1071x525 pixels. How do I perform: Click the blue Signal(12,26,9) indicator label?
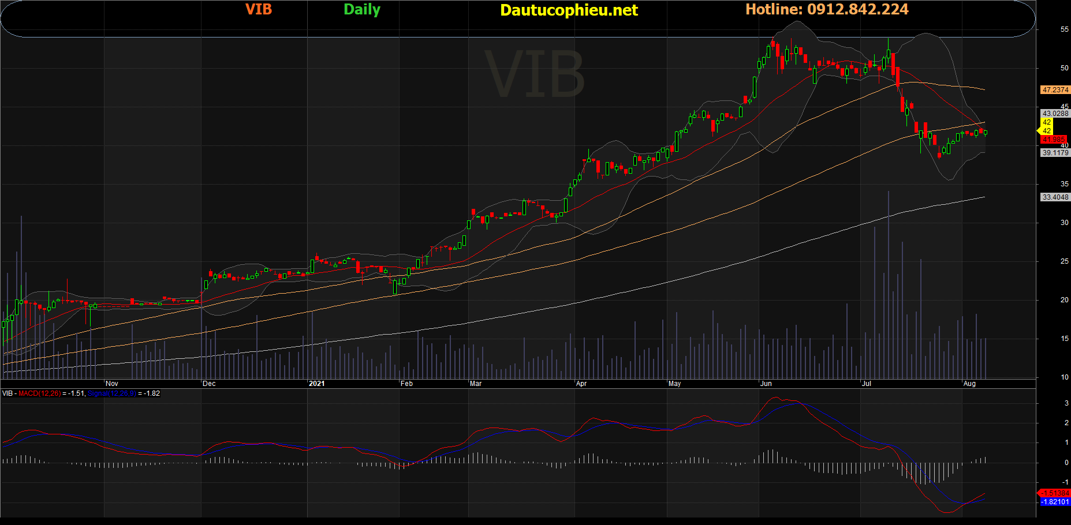(112, 393)
